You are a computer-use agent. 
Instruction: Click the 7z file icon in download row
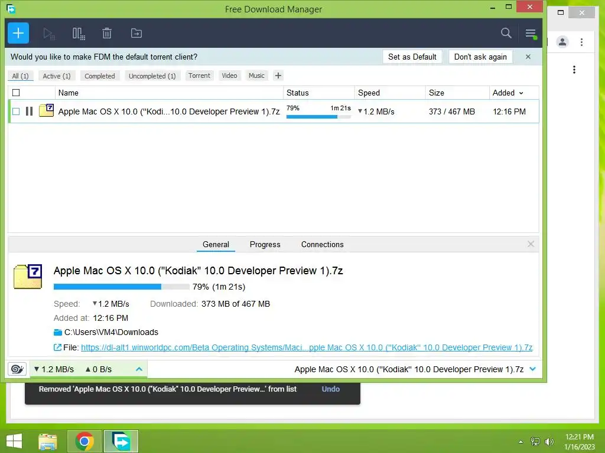[x=46, y=110]
